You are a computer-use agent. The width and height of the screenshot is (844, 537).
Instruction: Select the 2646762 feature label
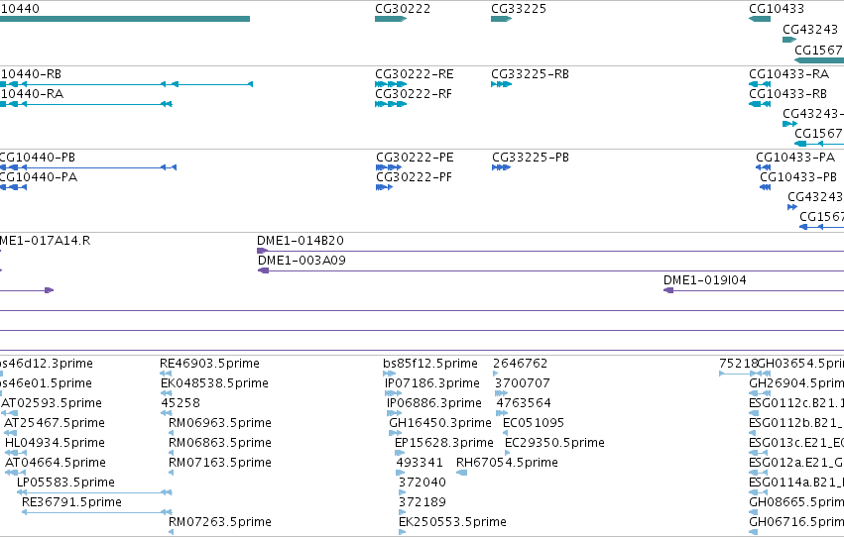coord(521,364)
